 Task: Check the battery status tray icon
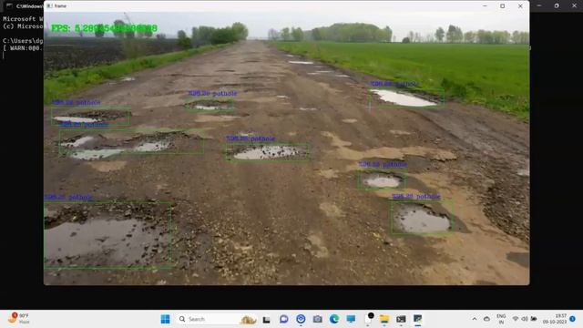click(534, 319)
